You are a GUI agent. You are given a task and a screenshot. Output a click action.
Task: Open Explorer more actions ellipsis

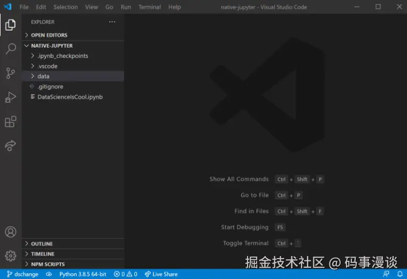tap(112, 22)
